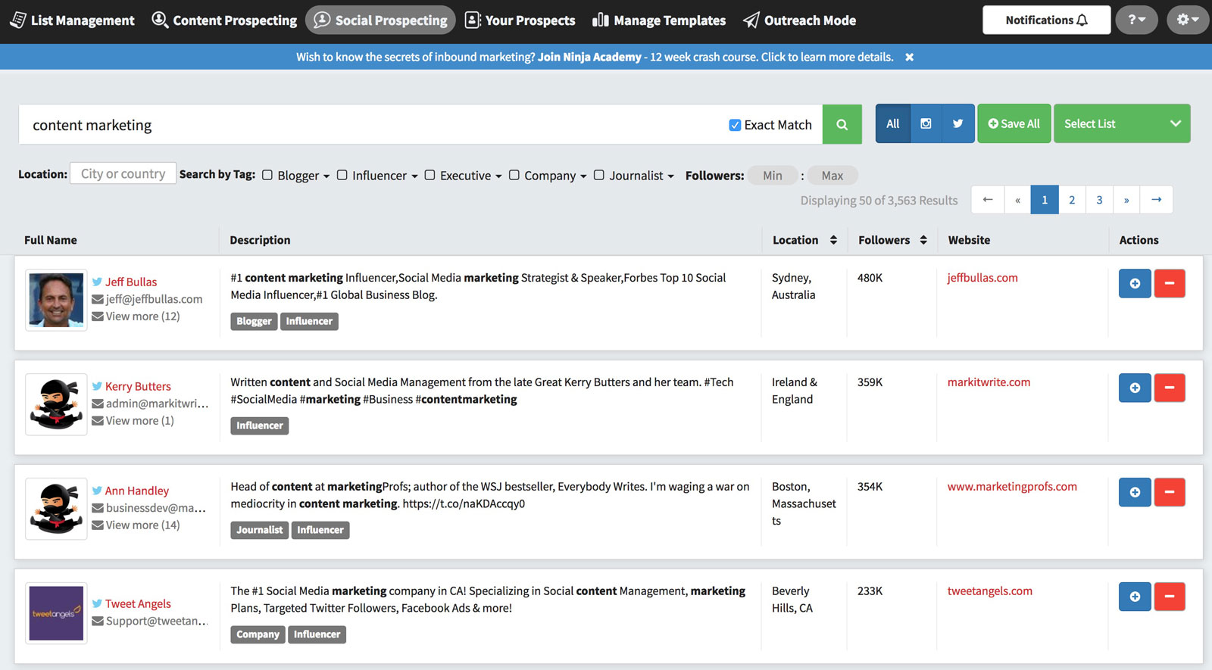Add Tweet Angels with blue plus button

pyautogui.click(x=1135, y=597)
